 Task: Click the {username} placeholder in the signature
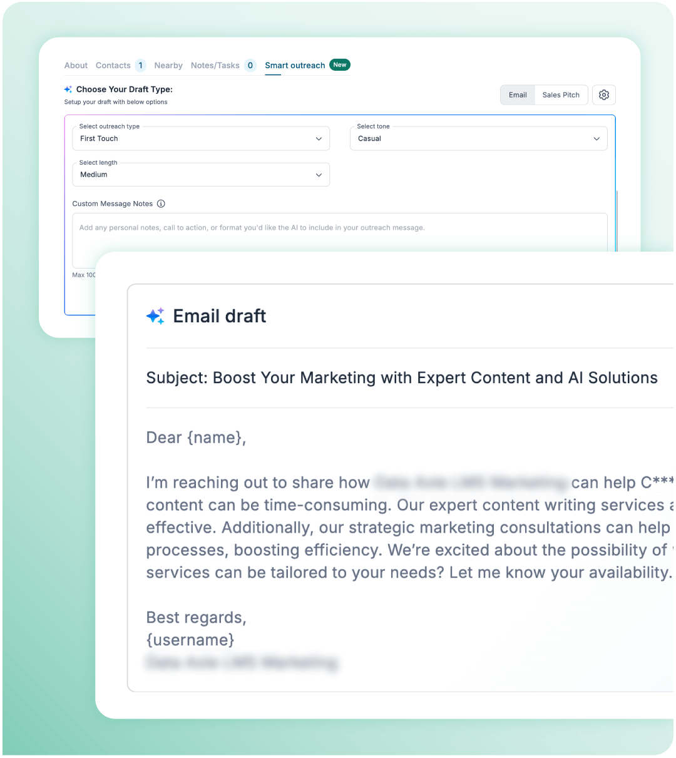(190, 640)
